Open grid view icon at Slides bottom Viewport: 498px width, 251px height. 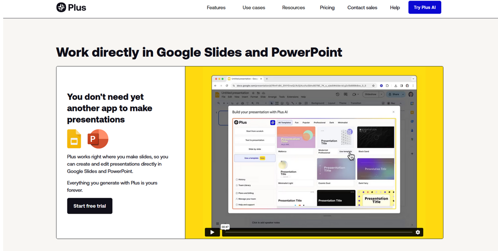coord(218,223)
